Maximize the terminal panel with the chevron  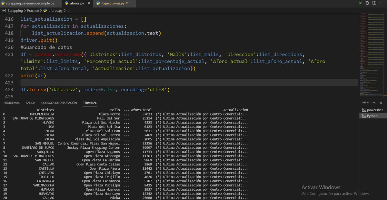pos(374,103)
